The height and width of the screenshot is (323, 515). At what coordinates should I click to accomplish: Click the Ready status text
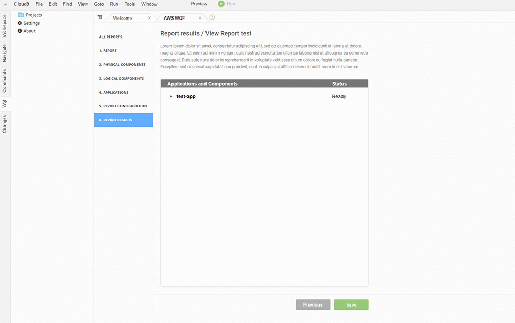click(x=339, y=96)
